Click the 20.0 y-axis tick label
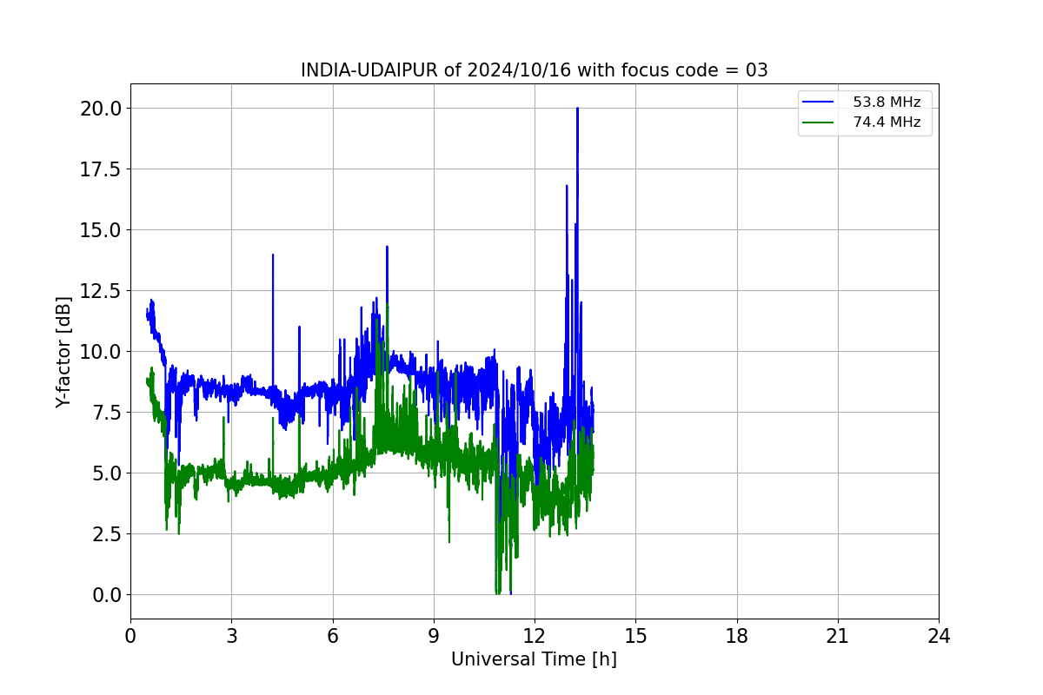 [102, 108]
